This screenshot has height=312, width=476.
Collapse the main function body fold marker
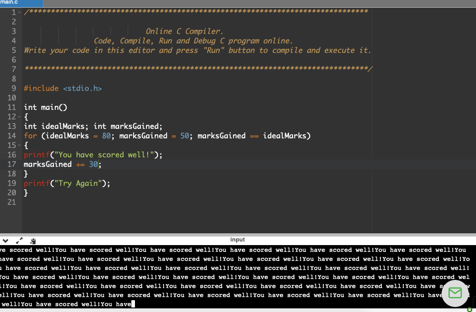point(19,117)
